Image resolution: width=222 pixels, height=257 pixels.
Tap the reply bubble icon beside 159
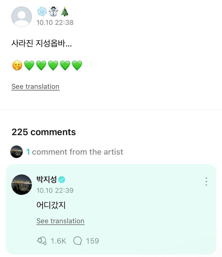pyautogui.click(x=78, y=241)
